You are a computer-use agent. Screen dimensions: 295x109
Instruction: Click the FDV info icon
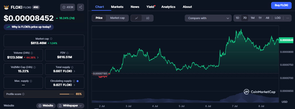67,53
